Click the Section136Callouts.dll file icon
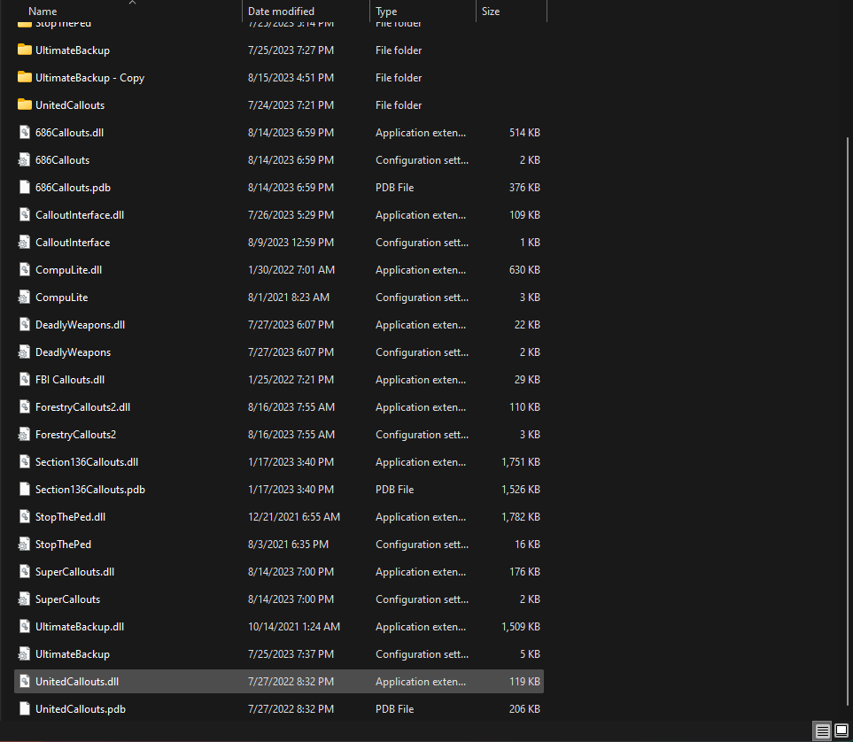Screen dimensions: 853x742 coord(25,462)
